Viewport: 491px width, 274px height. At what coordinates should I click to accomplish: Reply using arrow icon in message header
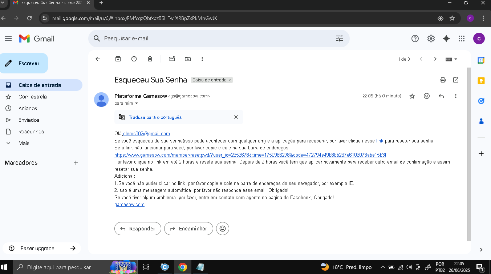tap(441, 96)
